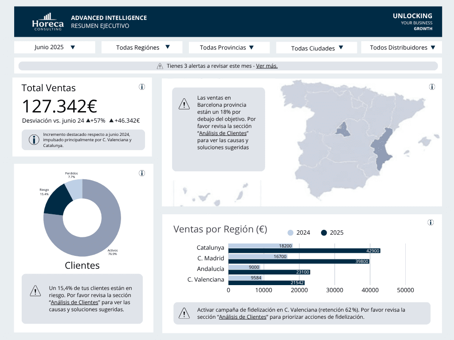Open the info icon on the Spain map panel

click(432, 87)
